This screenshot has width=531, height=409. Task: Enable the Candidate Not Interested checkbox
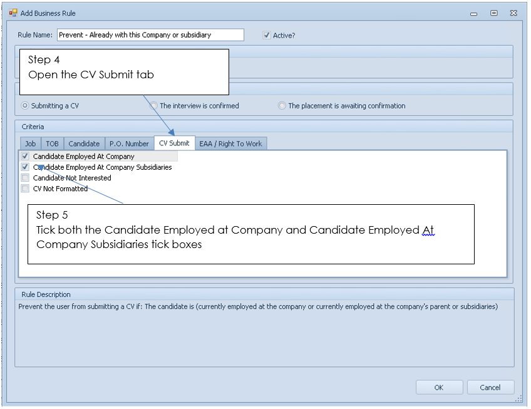25,178
